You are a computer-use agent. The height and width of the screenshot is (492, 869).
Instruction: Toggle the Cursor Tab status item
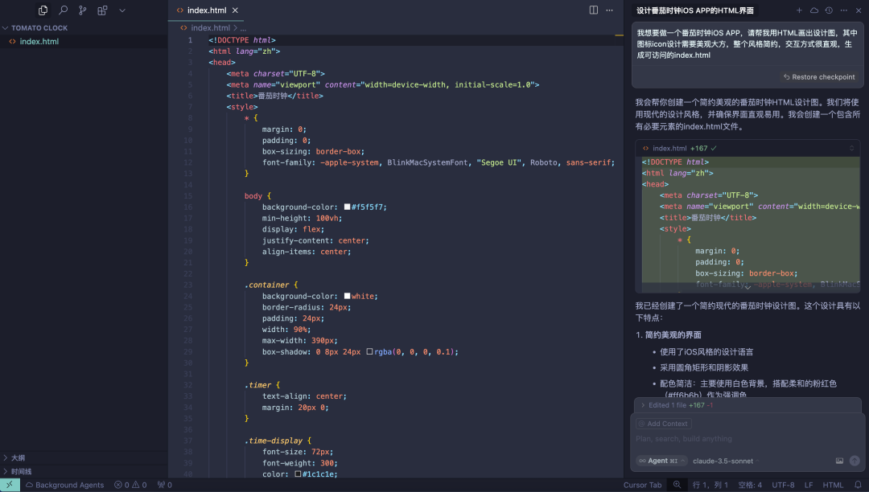[642, 485]
